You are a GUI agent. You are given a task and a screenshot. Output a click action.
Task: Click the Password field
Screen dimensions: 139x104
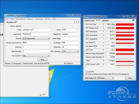click(x=70, y=34)
